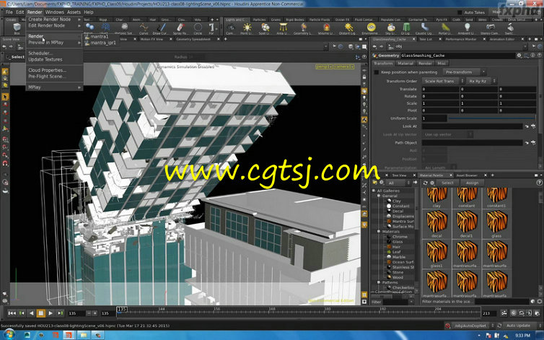Add a GI Light from the shelf
The image size is (544, 340).
(x=406, y=28)
